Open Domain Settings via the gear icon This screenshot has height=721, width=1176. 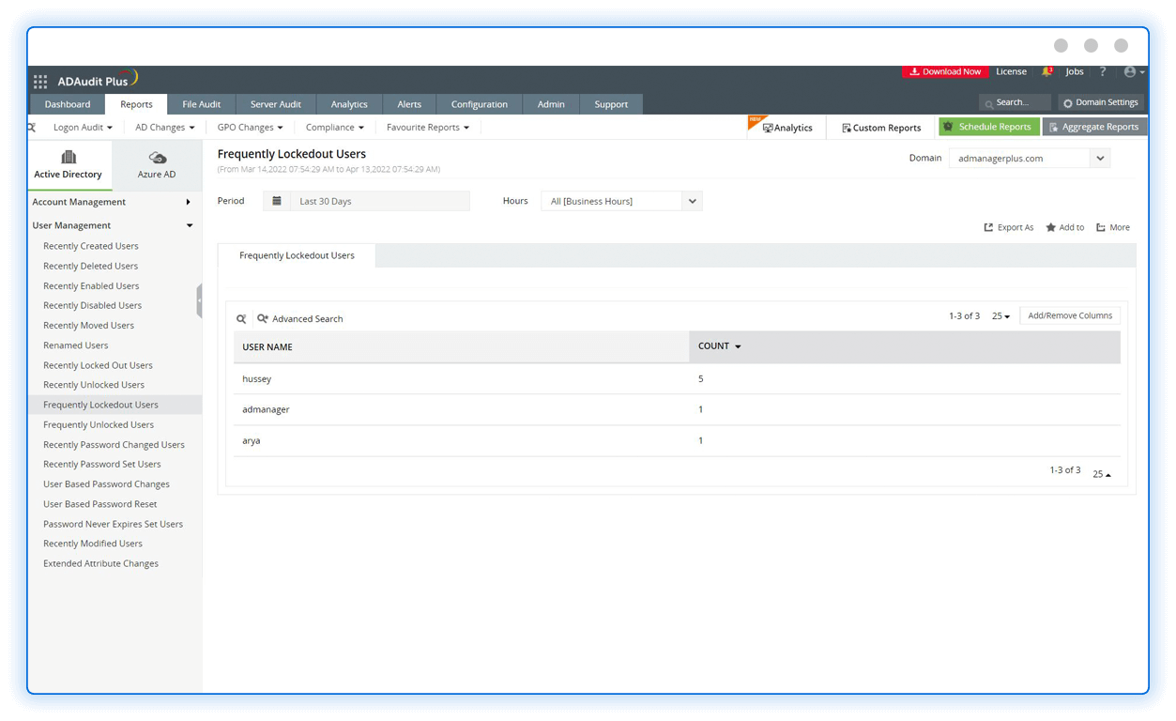1100,102
